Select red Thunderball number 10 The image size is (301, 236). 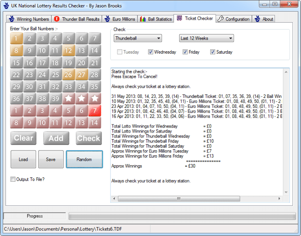point(42,123)
